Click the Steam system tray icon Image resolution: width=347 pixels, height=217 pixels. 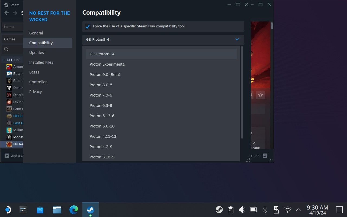click(219, 210)
